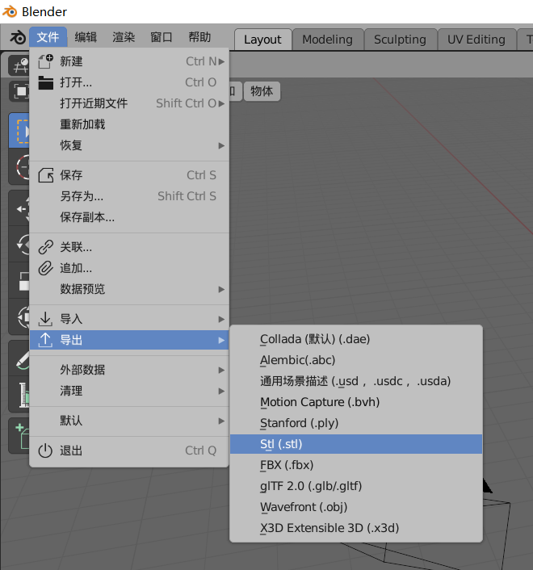Screen dimensions: 533x570
Task: Select the scale tool in left toolbar
Action: pos(19,281)
